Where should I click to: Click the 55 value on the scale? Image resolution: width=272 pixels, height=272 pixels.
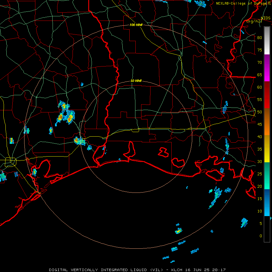pyautogui.click(x=260, y=99)
